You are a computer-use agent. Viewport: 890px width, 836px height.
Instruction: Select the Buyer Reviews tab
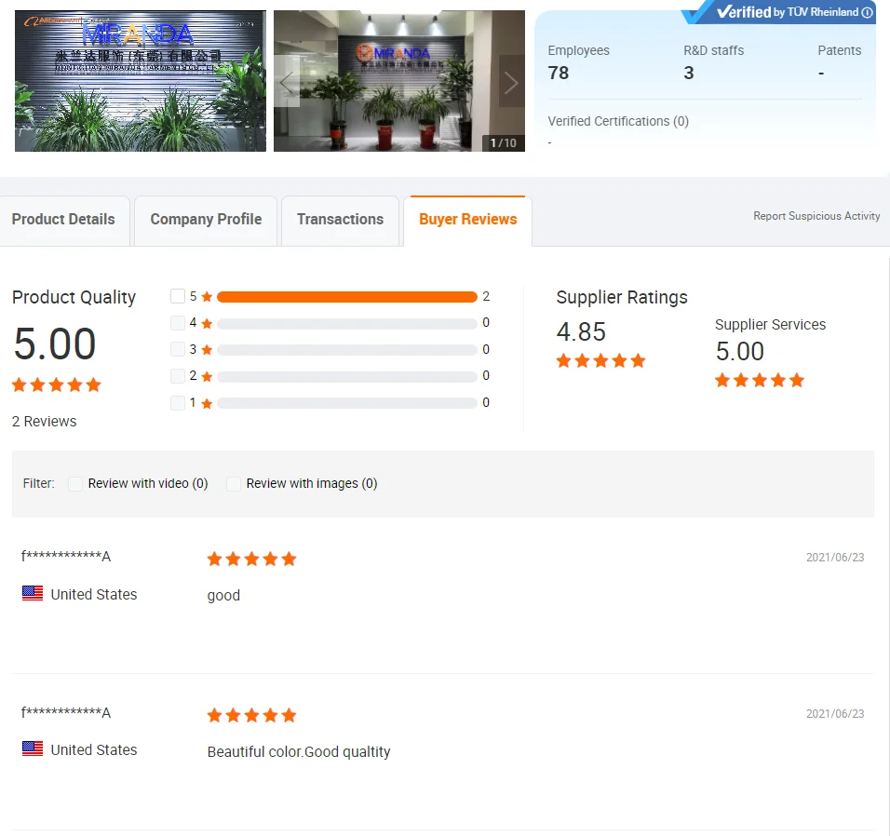(x=467, y=221)
